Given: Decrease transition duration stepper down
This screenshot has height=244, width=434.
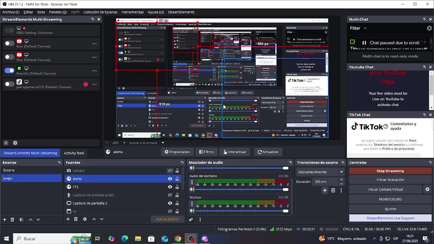Looking at the screenshot, I should click(341, 184).
